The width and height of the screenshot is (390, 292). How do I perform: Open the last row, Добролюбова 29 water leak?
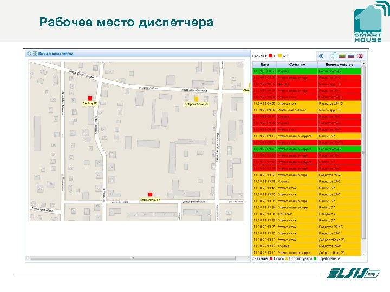307,253
